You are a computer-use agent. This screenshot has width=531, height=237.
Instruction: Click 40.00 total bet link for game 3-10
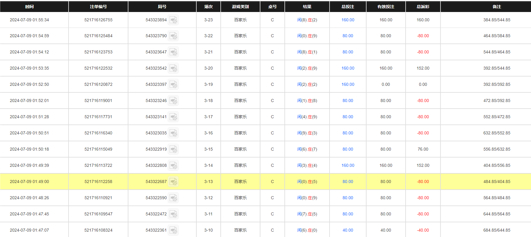348,230
